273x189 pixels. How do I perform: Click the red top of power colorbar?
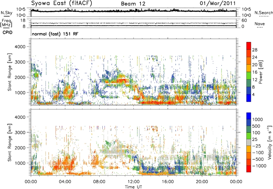click(249, 46)
